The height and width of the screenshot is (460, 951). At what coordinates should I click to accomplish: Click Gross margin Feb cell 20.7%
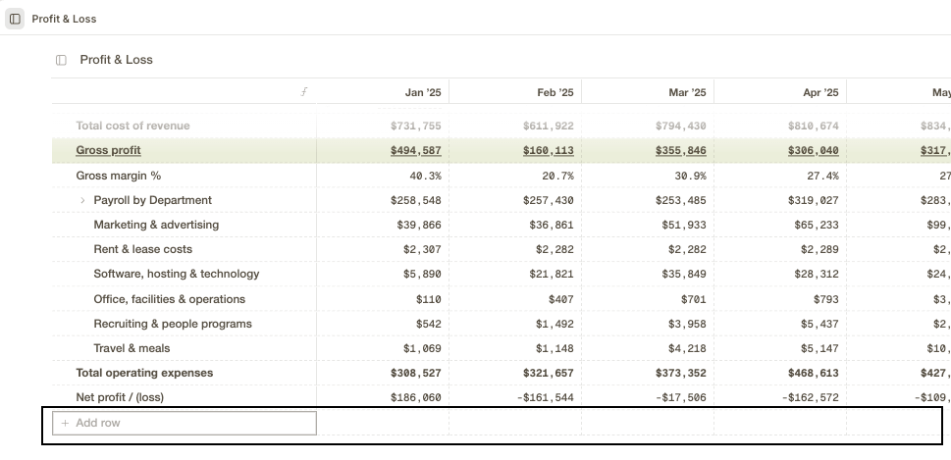[558, 176]
